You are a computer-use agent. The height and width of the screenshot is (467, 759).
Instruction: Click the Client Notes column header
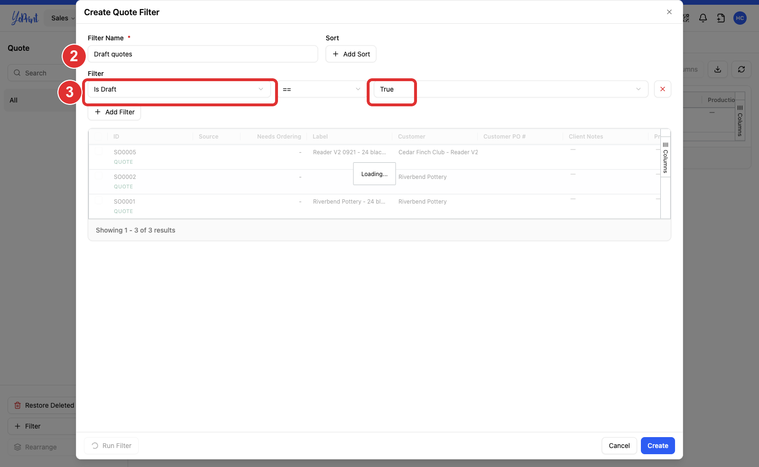pyautogui.click(x=586, y=137)
